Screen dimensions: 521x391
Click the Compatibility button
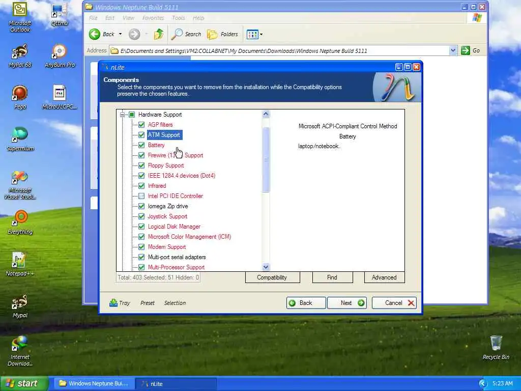coord(272,277)
